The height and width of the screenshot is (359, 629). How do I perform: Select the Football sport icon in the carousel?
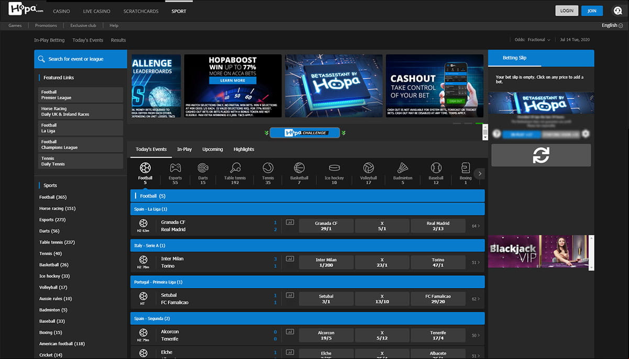[145, 168]
